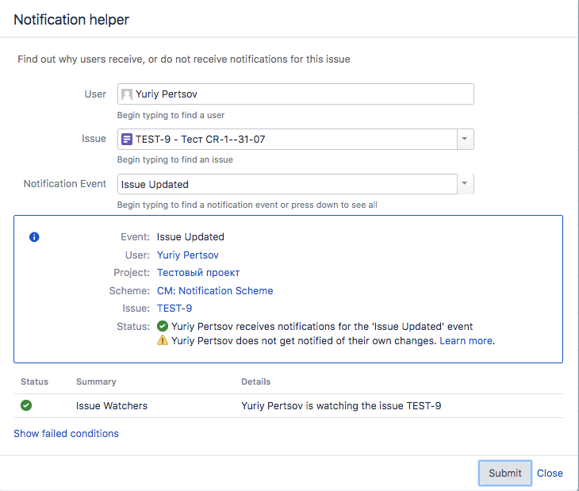
Task: Click 'Issue Updated' Event value in results
Action: click(x=190, y=237)
